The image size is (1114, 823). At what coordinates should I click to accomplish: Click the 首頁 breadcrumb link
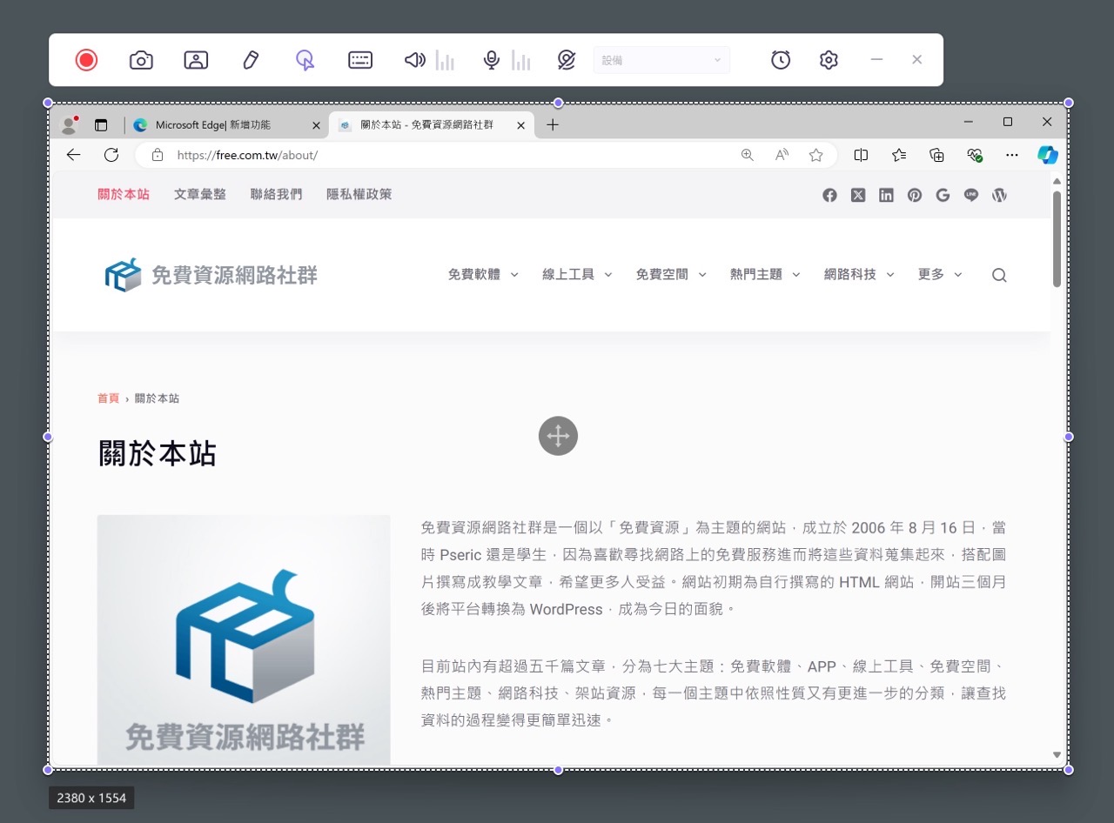pyautogui.click(x=108, y=398)
